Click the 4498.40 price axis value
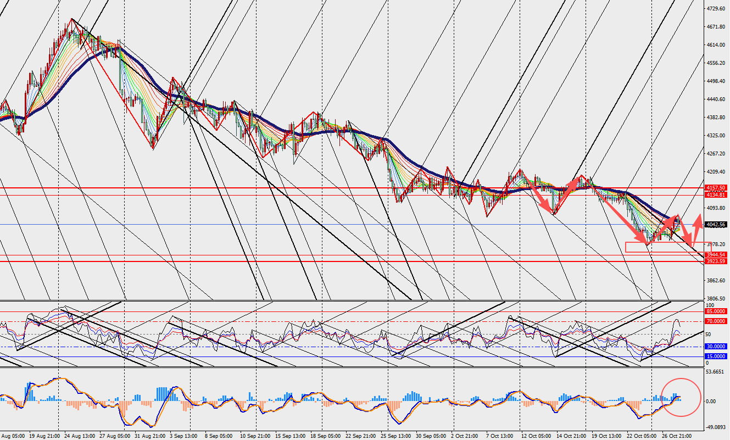This screenshot has height=440, width=730. [x=717, y=81]
